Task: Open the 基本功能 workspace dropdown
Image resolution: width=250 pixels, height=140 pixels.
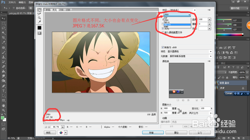Action: point(239,8)
